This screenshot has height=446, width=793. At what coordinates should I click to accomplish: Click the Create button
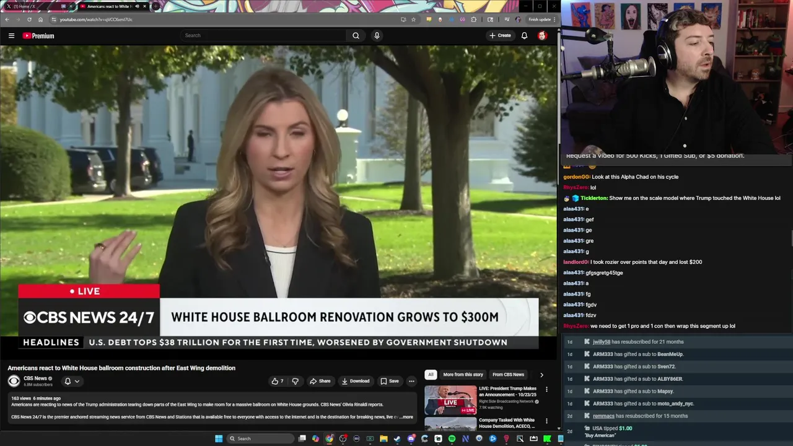click(500, 35)
